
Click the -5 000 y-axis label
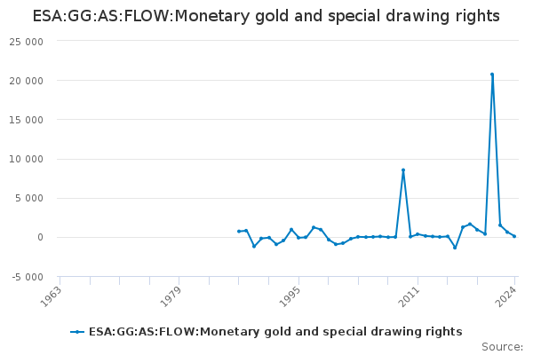coord(28,277)
